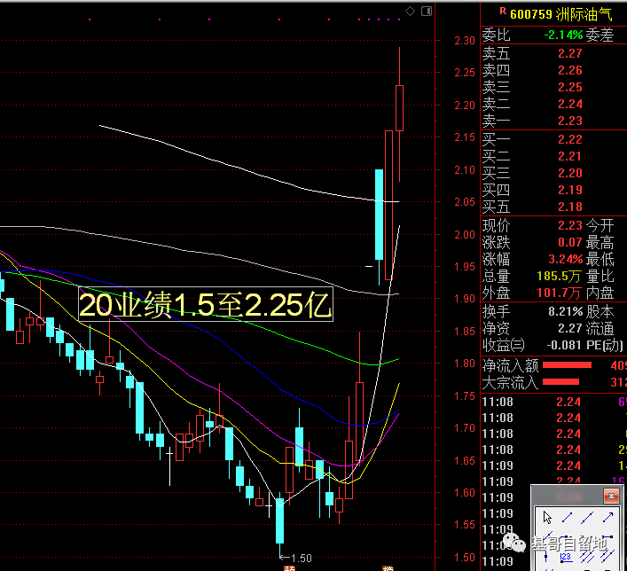
Task: Click the red R marker beside stock code
Action: click(x=503, y=12)
